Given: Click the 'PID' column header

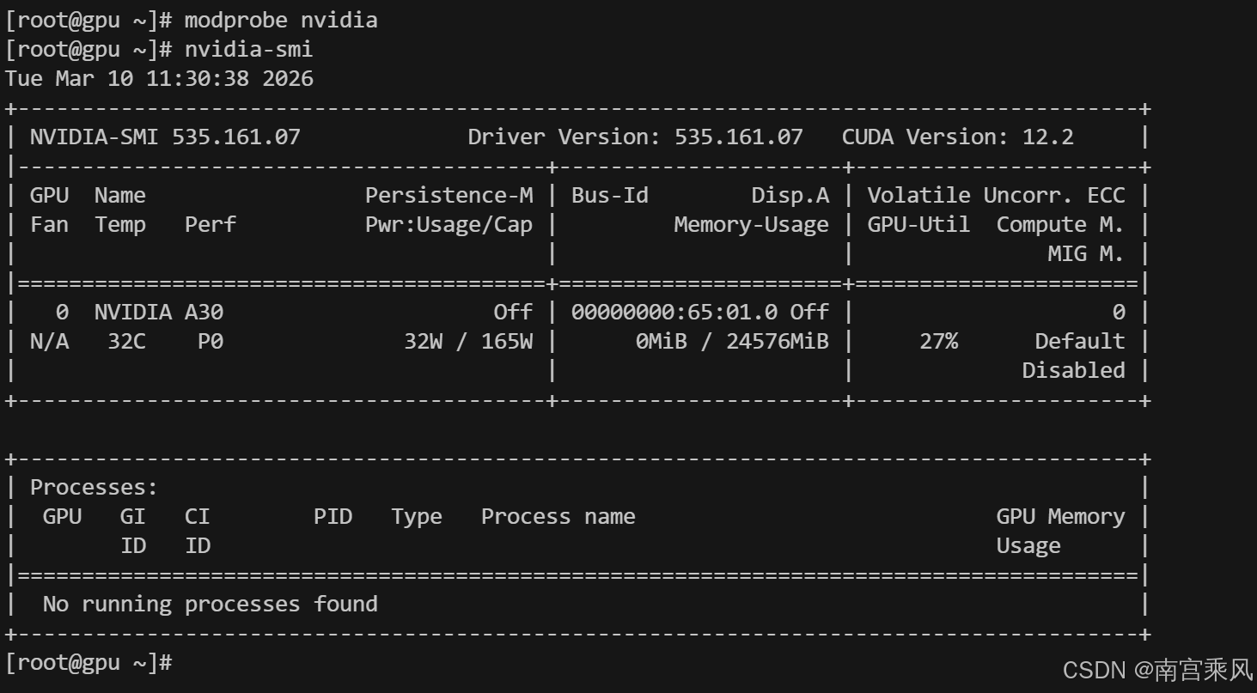Looking at the screenshot, I should pyautogui.click(x=333, y=516).
